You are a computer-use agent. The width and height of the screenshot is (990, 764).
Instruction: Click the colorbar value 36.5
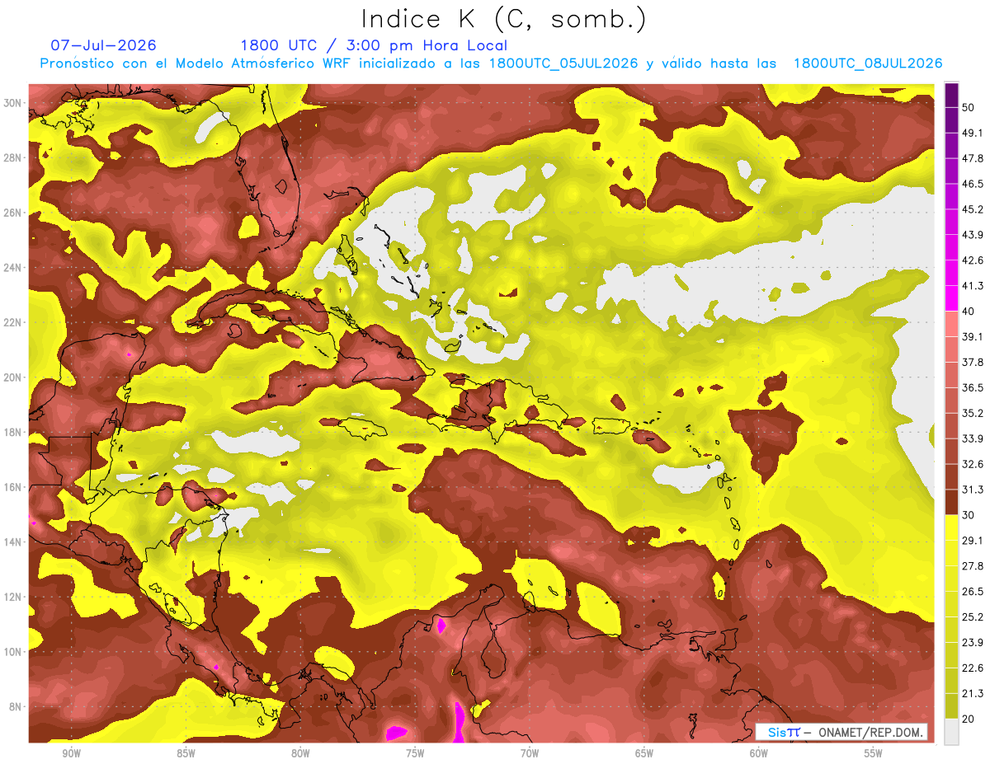[973, 387]
